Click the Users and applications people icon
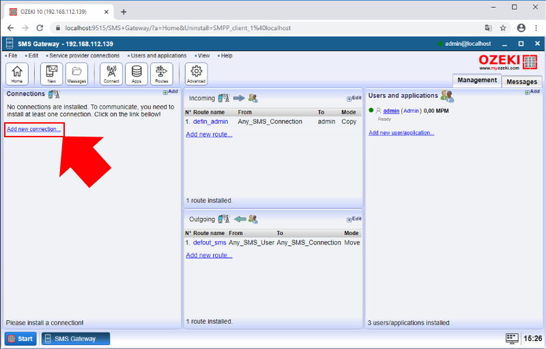546x349 pixels. point(447,96)
